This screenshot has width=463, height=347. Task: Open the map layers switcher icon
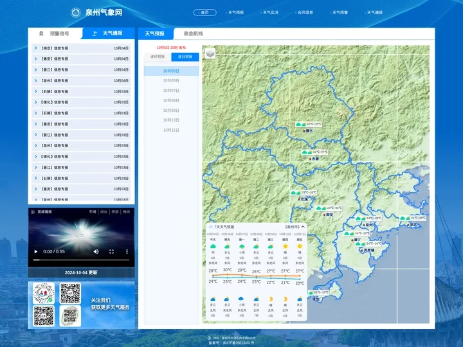point(210,53)
